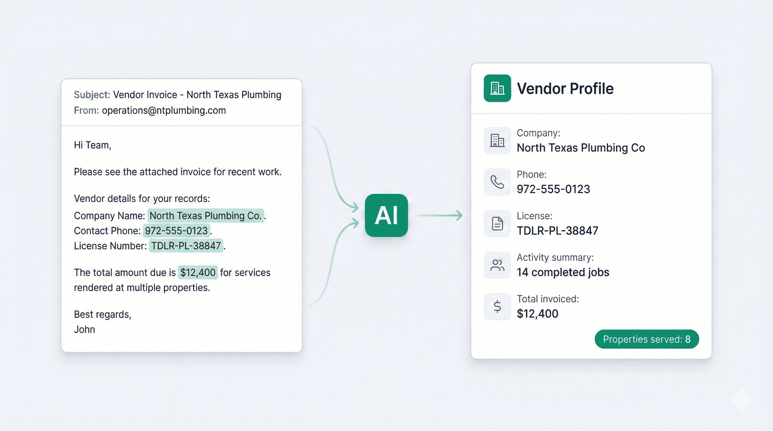Open the sender address operations@ntplumbing.com
Viewport: 773px width, 431px height.
click(x=163, y=110)
